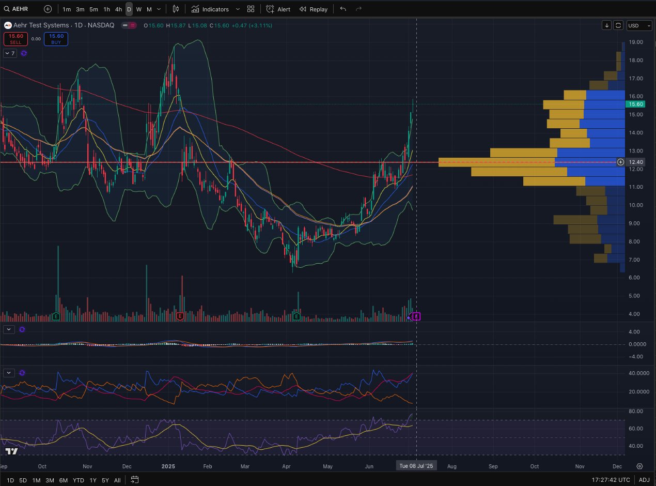Select the 1m interval

pos(67,9)
